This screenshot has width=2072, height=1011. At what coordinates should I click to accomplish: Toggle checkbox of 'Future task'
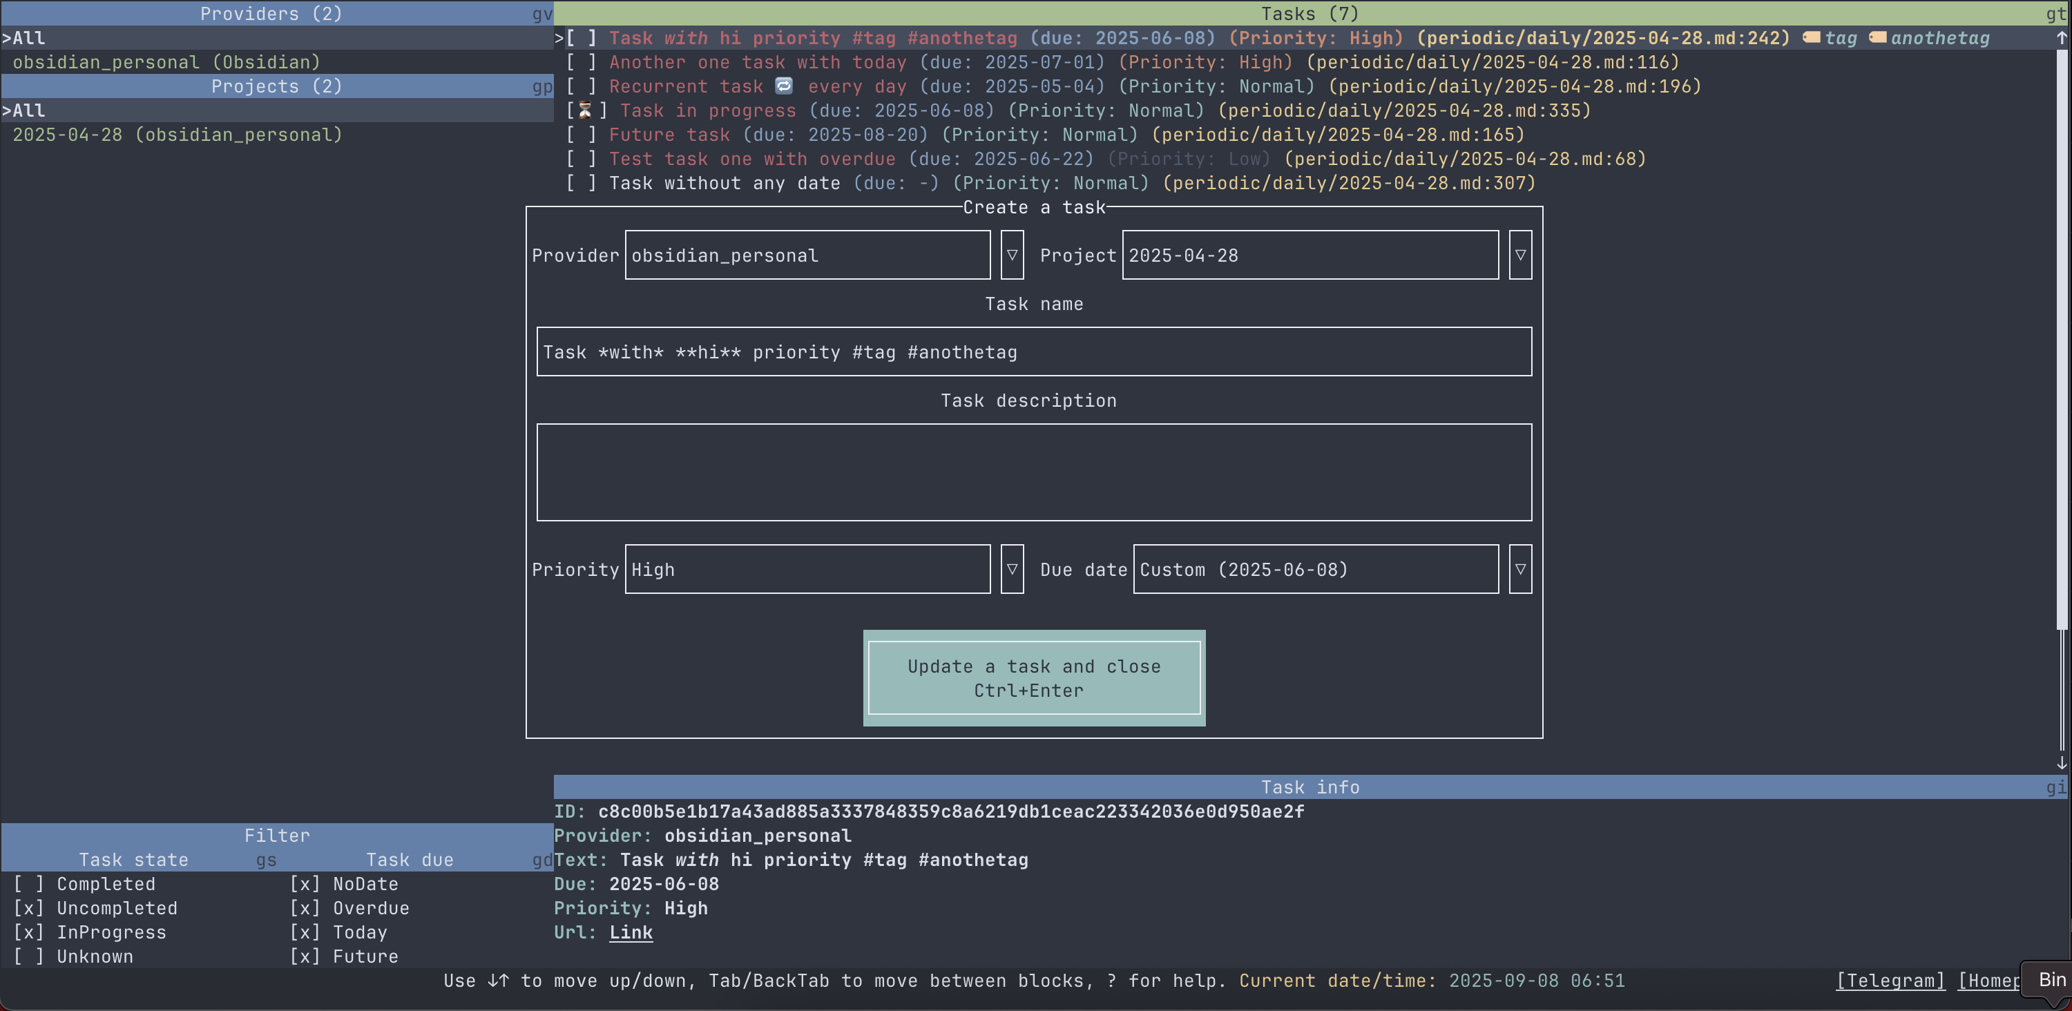pos(581,135)
